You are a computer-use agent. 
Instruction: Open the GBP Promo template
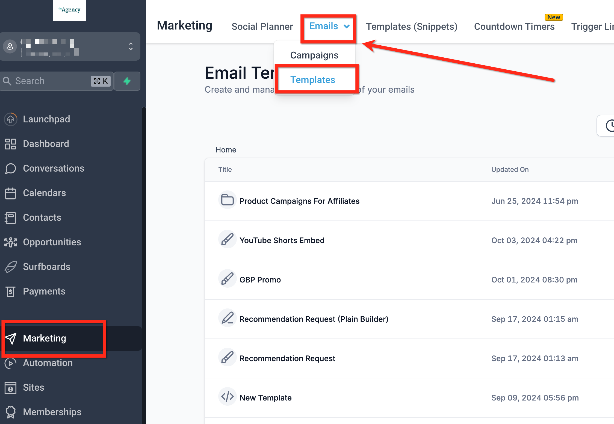pos(260,280)
